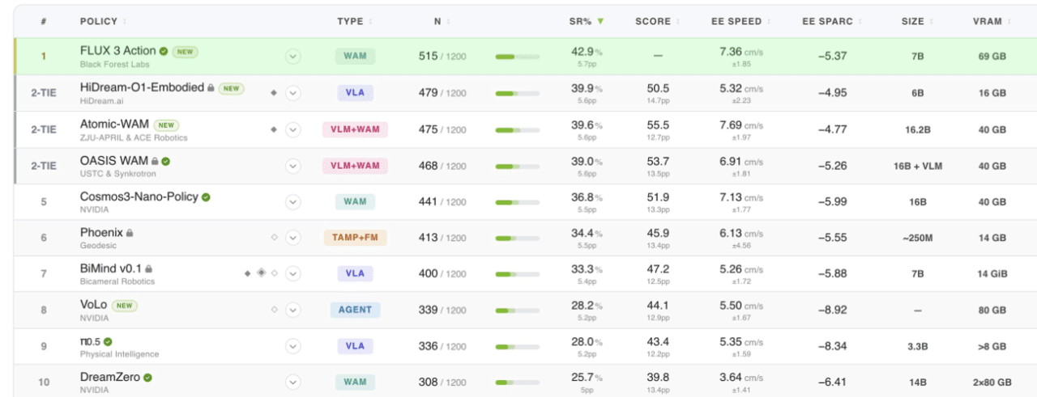Click the NEW badge on VoLo
The image size is (1037, 397).
pyautogui.click(x=125, y=306)
